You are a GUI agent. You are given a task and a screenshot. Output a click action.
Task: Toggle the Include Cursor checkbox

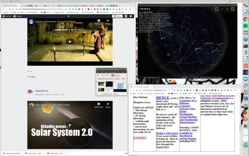point(101,94)
